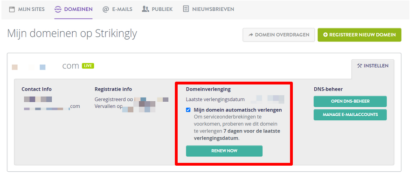Click the Nieuwsbrieven newspaper icon
This screenshot has width=415, height=182.
click(x=186, y=9)
